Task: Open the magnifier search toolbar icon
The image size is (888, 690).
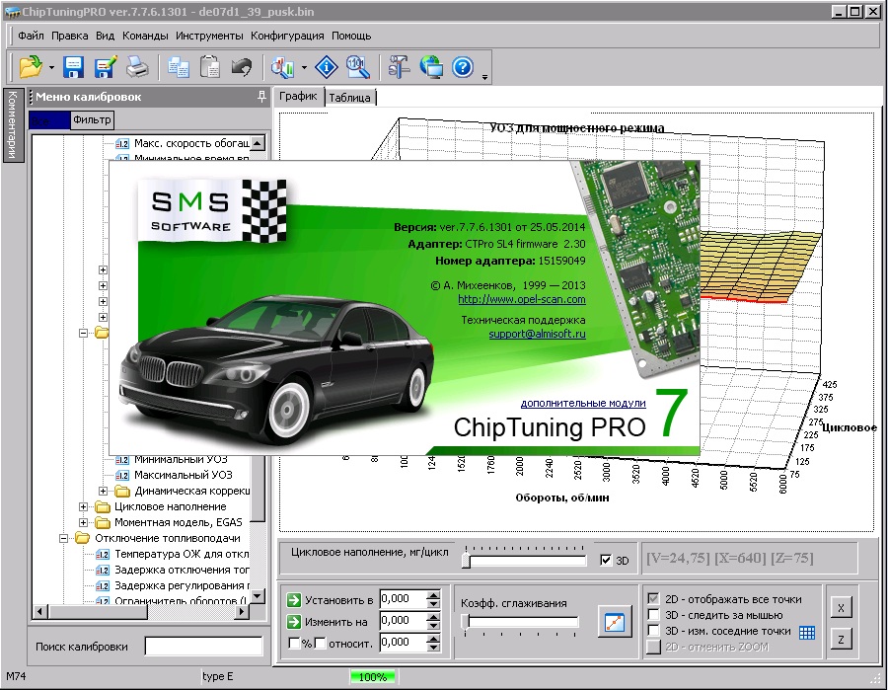Action: tap(357, 67)
